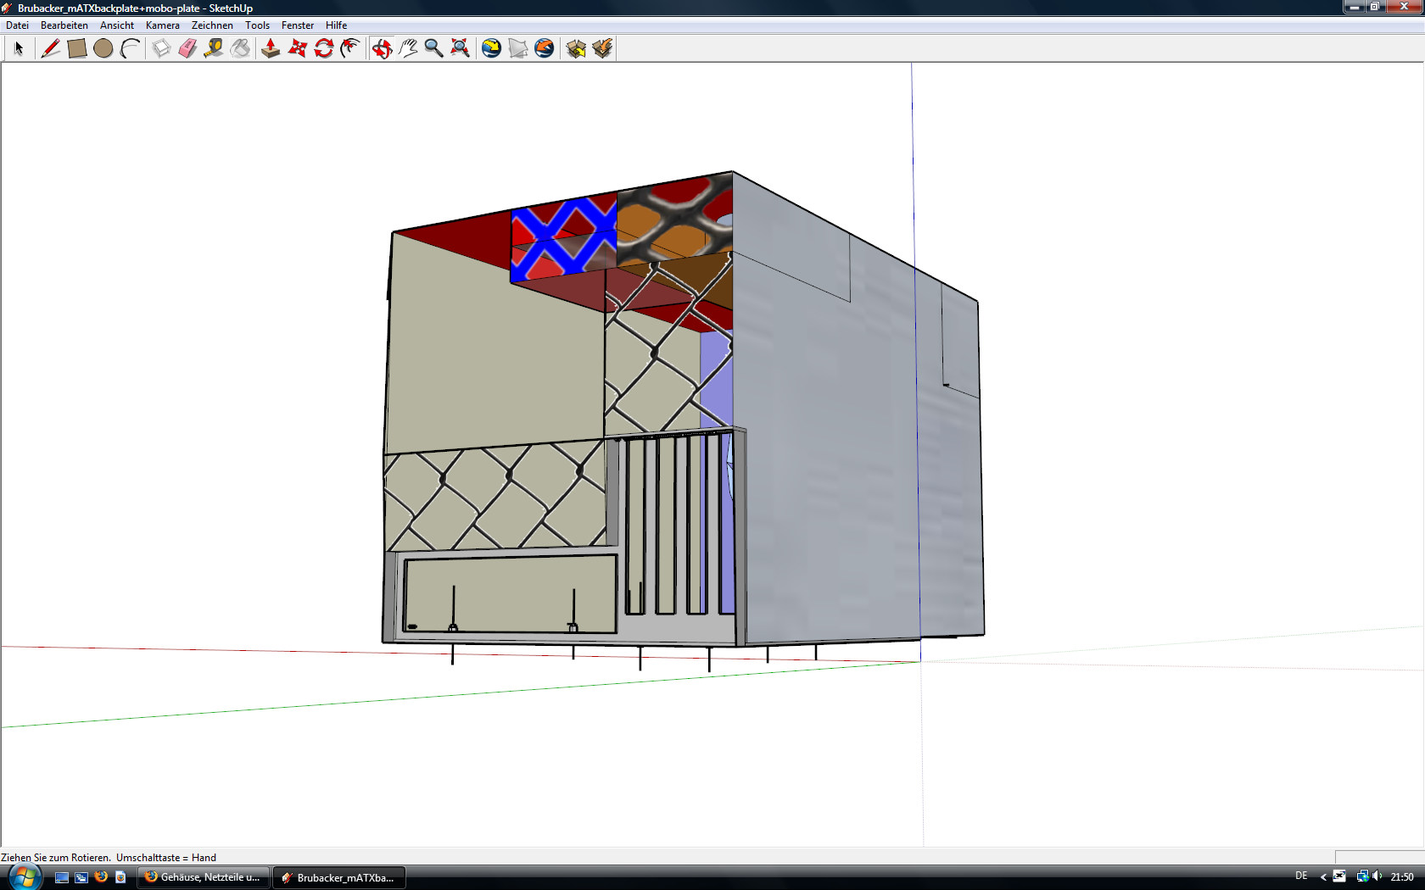Choose the Select arrow tool
This screenshot has width=1425, height=890.
click(19, 48)
